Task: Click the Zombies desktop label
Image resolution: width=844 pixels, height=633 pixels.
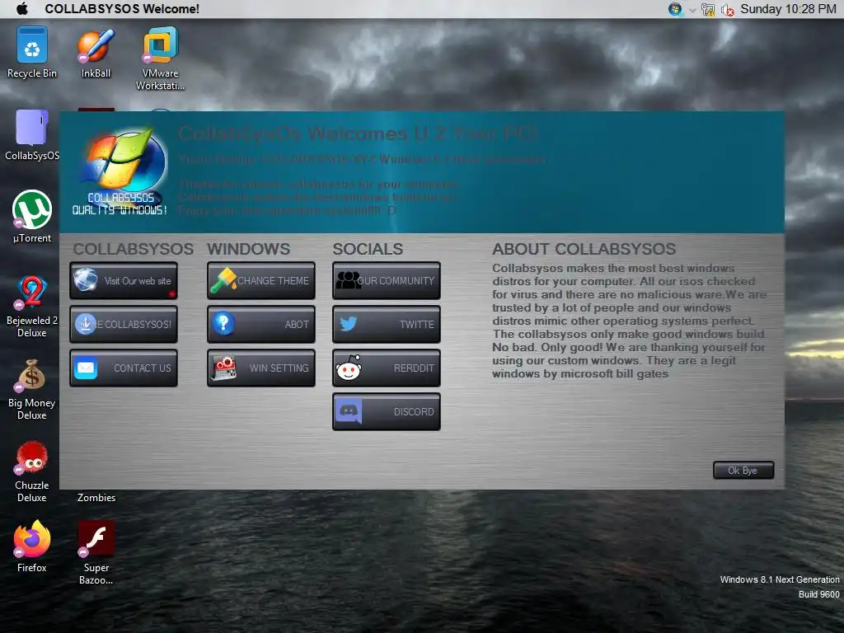Action: tap(96, 498)
